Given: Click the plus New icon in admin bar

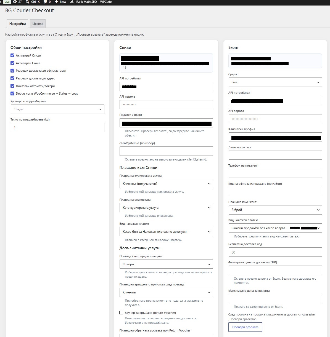Looking at the screenshot, I should click(x=57, y=2).
